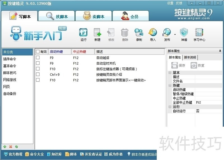Click the Ctrl+9 hotkey cell
The width and height of the screenshot is (224, 160).
[55, 74]
